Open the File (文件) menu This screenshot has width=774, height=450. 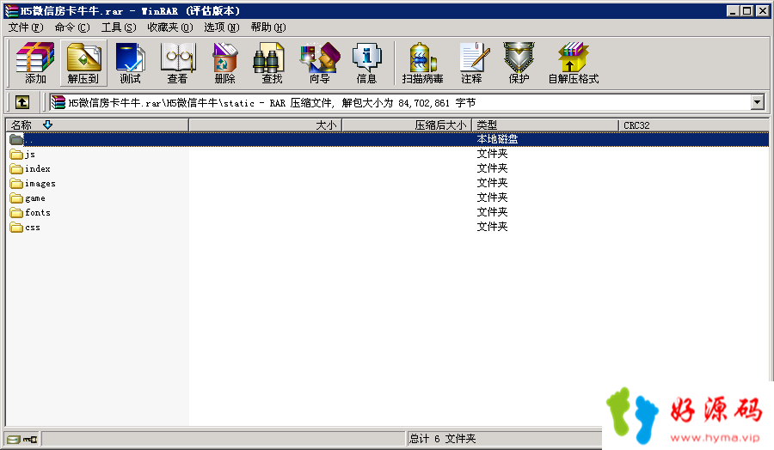[x=26, y=27]
